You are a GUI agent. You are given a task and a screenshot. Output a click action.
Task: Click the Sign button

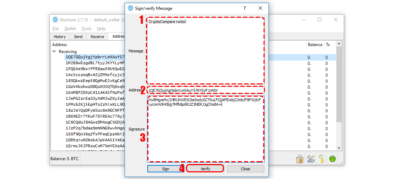(x=166, y=169)
